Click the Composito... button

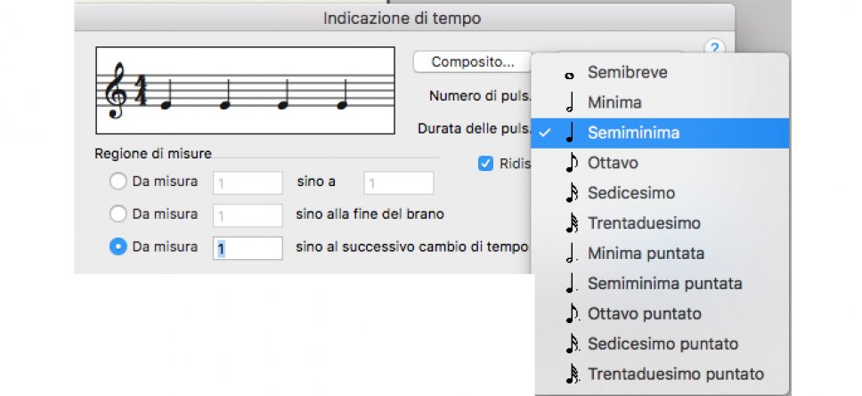point(472,62)
